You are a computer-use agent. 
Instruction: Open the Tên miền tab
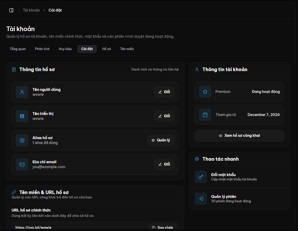(127, 49)
